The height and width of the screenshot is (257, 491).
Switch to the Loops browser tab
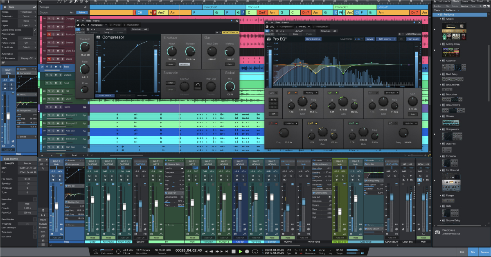click(464, 2)
